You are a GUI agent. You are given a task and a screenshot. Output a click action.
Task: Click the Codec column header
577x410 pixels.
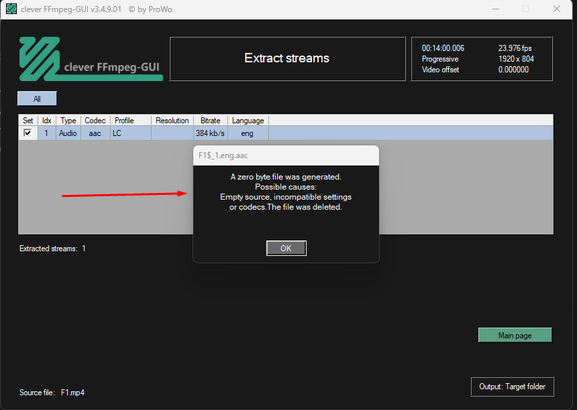pos(95,121)
